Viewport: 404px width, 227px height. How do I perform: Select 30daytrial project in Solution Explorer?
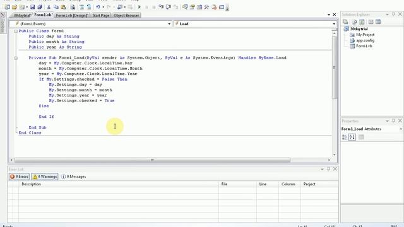tap(359, 29)
